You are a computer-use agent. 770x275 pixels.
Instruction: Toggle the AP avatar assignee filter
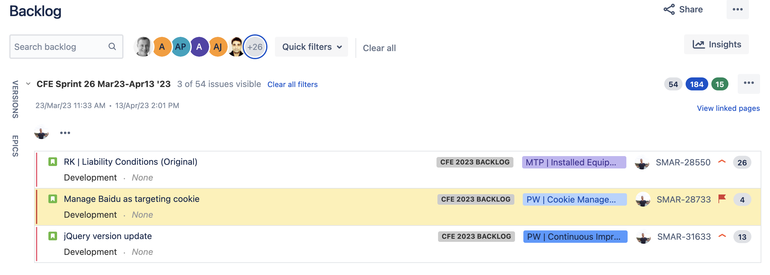(181, 47)
